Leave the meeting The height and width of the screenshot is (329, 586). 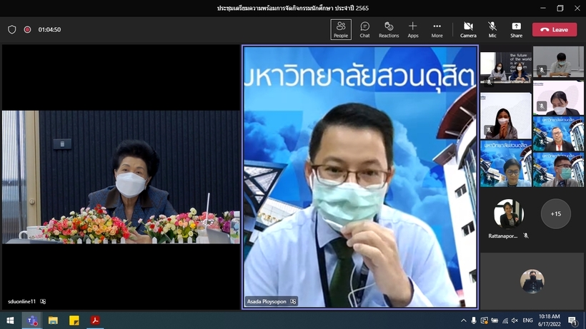[x=555, y=29]
